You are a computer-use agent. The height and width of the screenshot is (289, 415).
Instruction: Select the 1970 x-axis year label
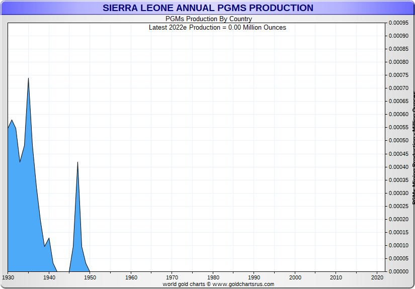click(x=172, y=277)
